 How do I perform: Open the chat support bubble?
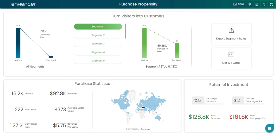coord(269,128)
